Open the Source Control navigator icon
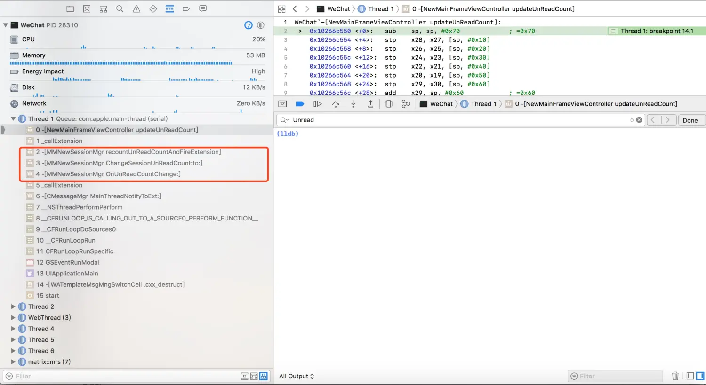The image size is (706, 385). click(87, 8)
